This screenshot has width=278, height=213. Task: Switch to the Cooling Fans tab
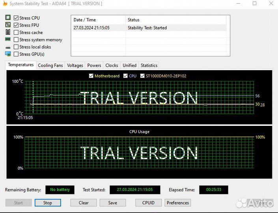[50, 65]
